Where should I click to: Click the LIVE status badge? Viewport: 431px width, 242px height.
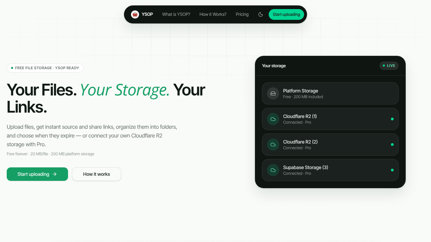tap(389, 66)
